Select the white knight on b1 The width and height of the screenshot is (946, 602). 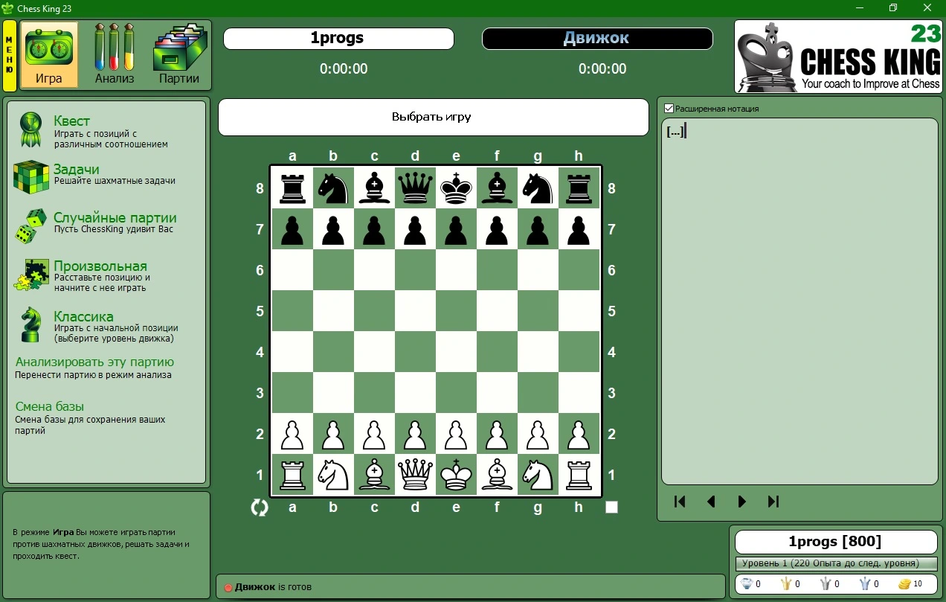[333, 475]
